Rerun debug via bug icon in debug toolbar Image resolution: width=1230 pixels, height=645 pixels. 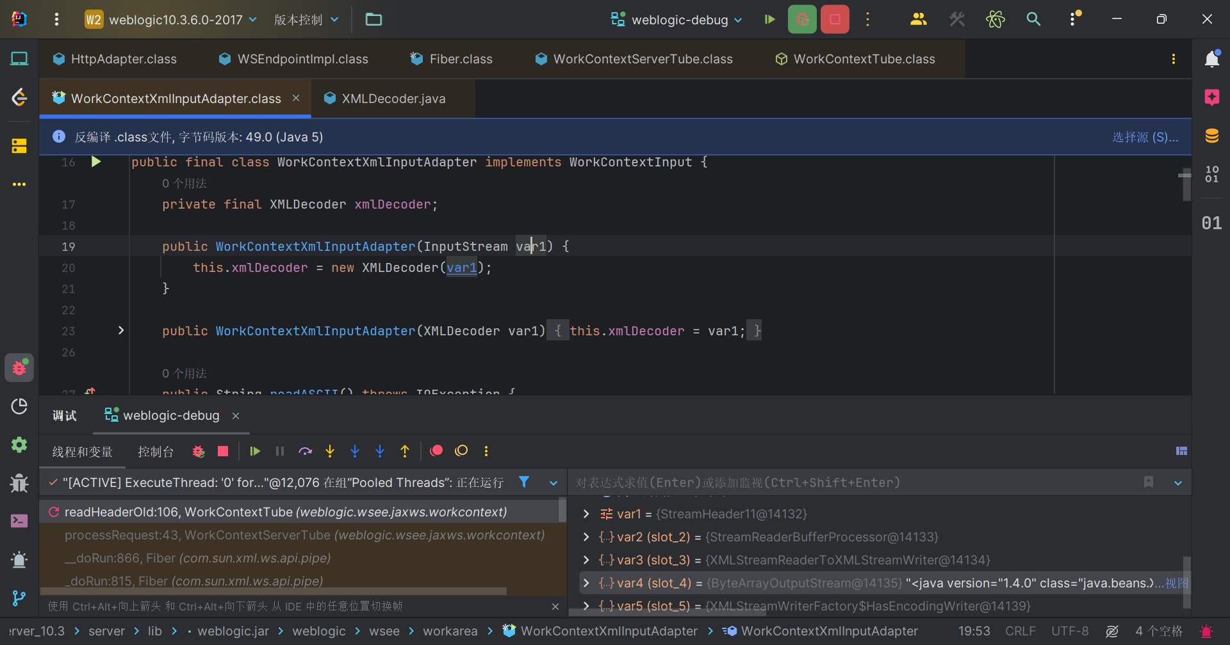[199, 451]
